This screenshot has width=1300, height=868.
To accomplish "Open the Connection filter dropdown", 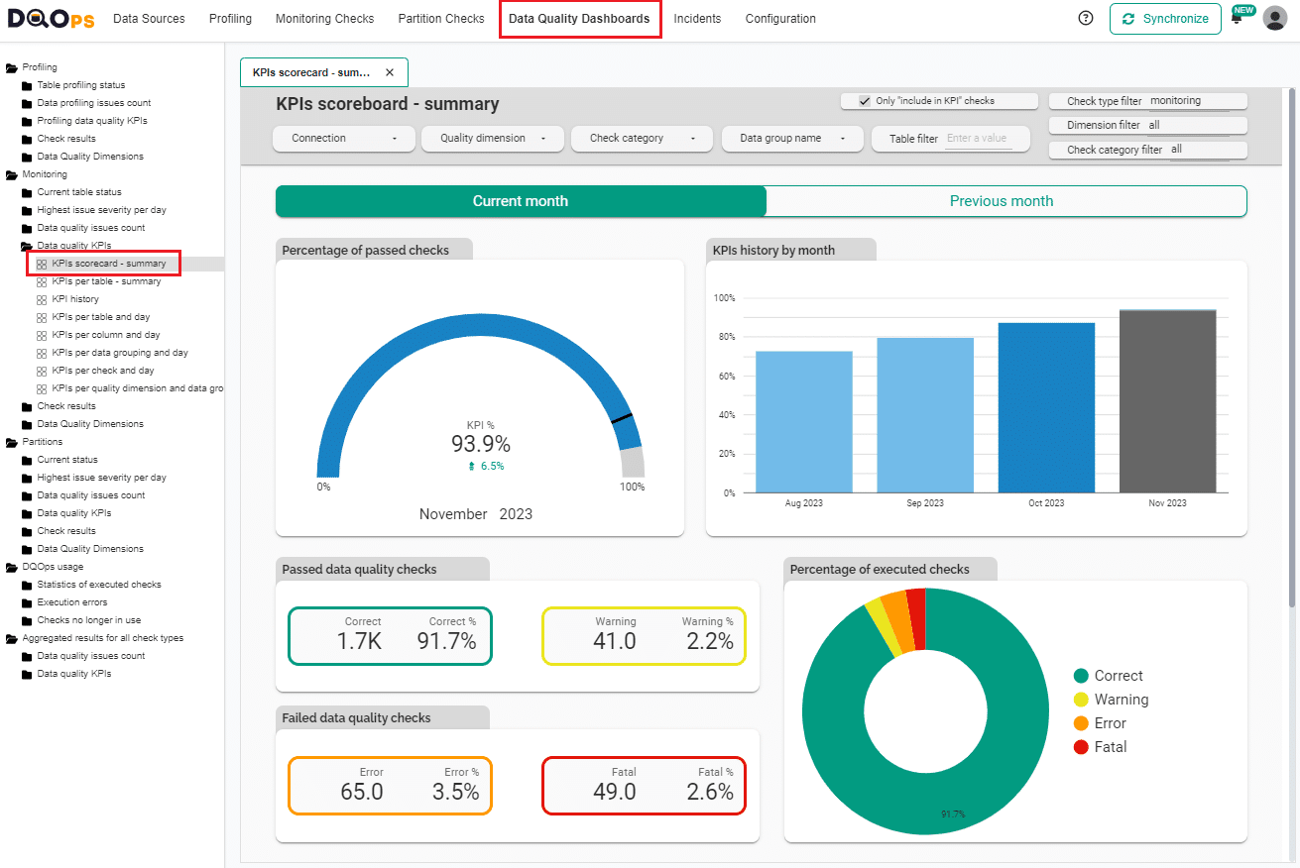I will (x=343, y=139).
